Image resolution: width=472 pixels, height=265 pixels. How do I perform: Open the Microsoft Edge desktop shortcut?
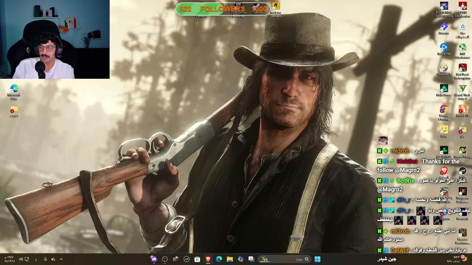coord(14,92)
